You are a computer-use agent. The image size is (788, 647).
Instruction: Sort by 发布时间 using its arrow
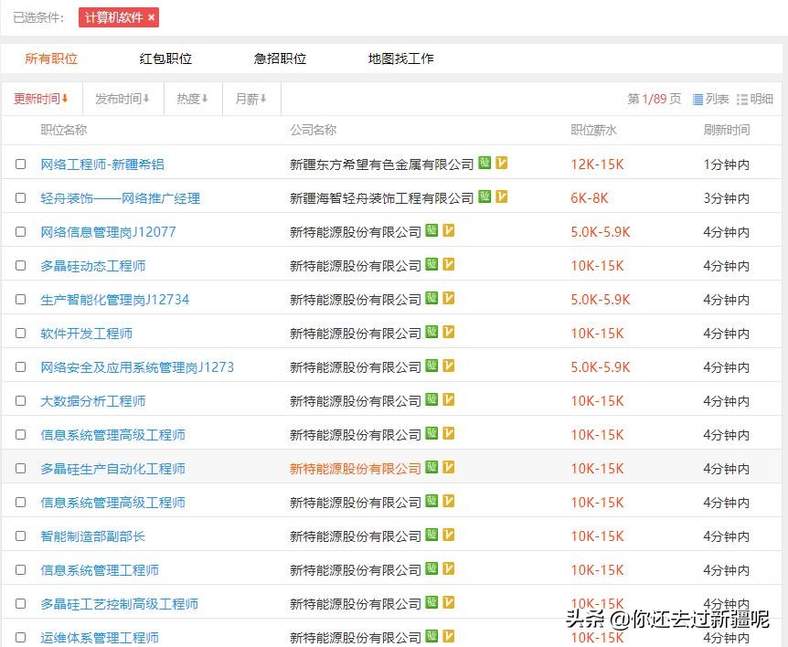click(122, 101)
